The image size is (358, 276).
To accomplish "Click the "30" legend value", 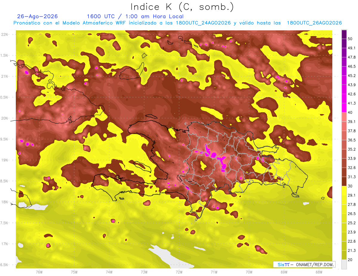I will pos(351,186).
